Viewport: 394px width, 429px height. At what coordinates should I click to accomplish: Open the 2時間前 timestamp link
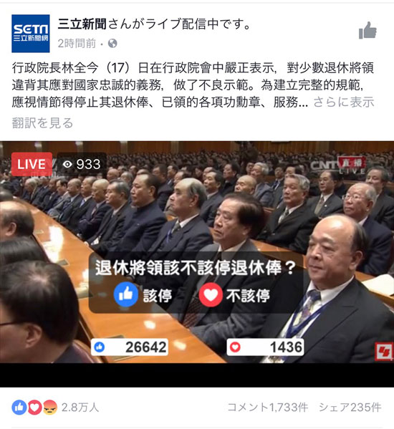pyautogui.click(x=77, y=43)
